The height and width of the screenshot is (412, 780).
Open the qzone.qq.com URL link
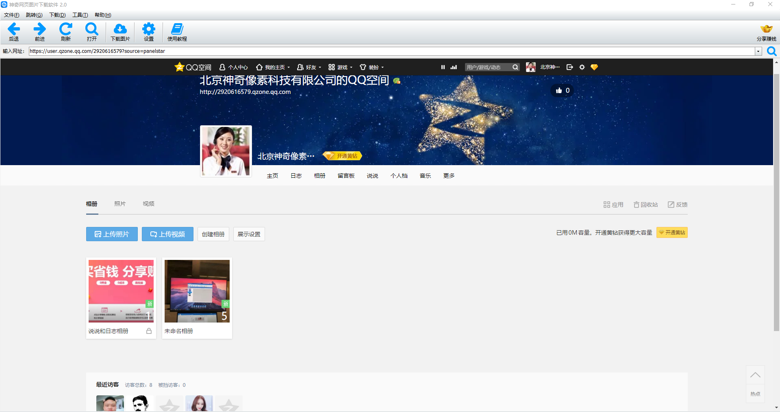click(245, 92)
